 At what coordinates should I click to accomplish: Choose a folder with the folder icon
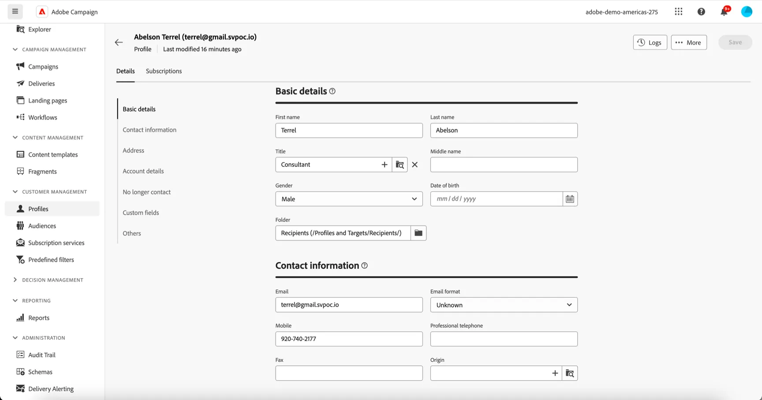point(418,233)
